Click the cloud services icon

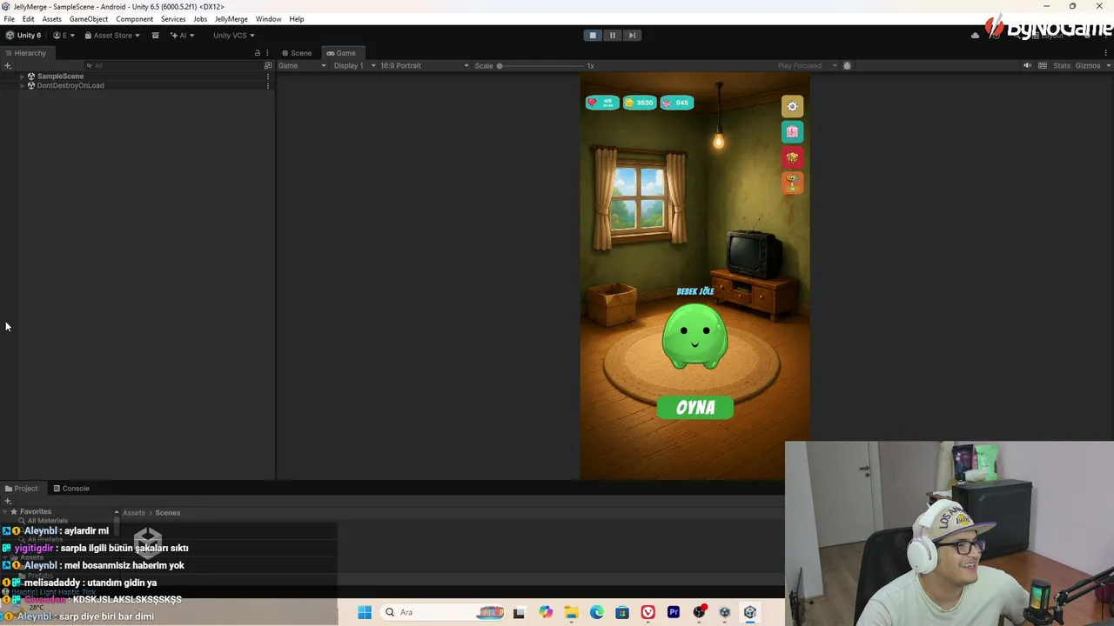pyautogui.click(x=975, y=36)
